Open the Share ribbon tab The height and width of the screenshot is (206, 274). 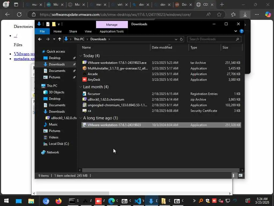coord(73,31)
